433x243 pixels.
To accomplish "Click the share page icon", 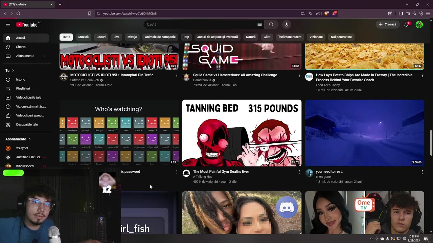I will 318,13.
